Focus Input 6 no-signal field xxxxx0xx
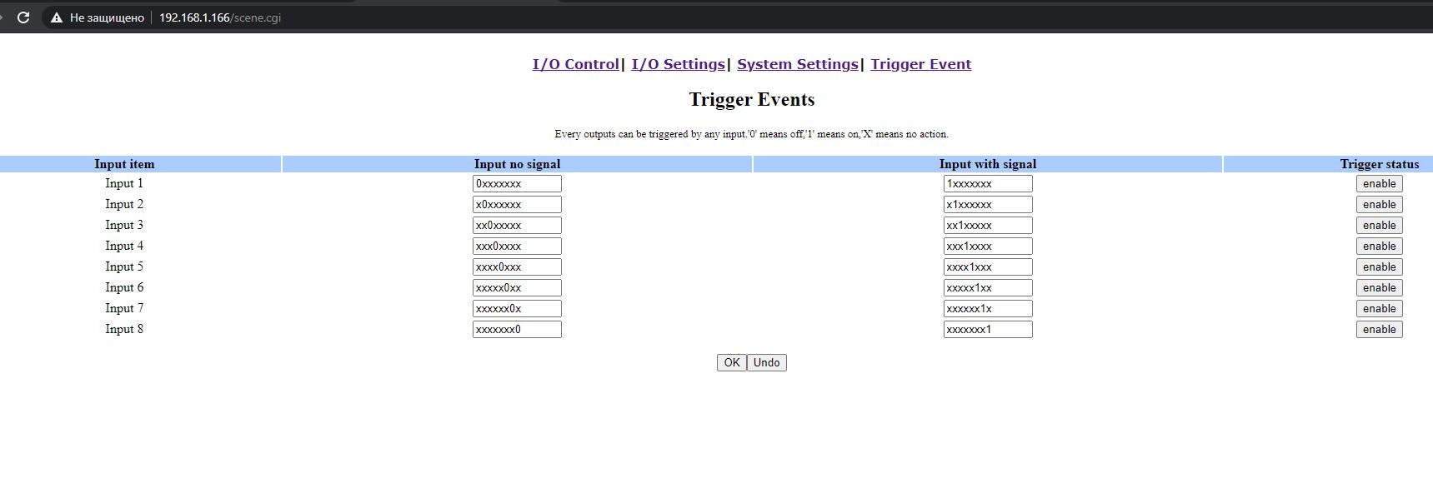Image resolution: width=1433 pixels, height=483 pixels. [x=517, y=287]
